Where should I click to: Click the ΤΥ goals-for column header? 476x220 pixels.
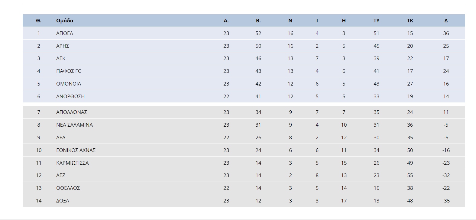click(x=376, y=21)
